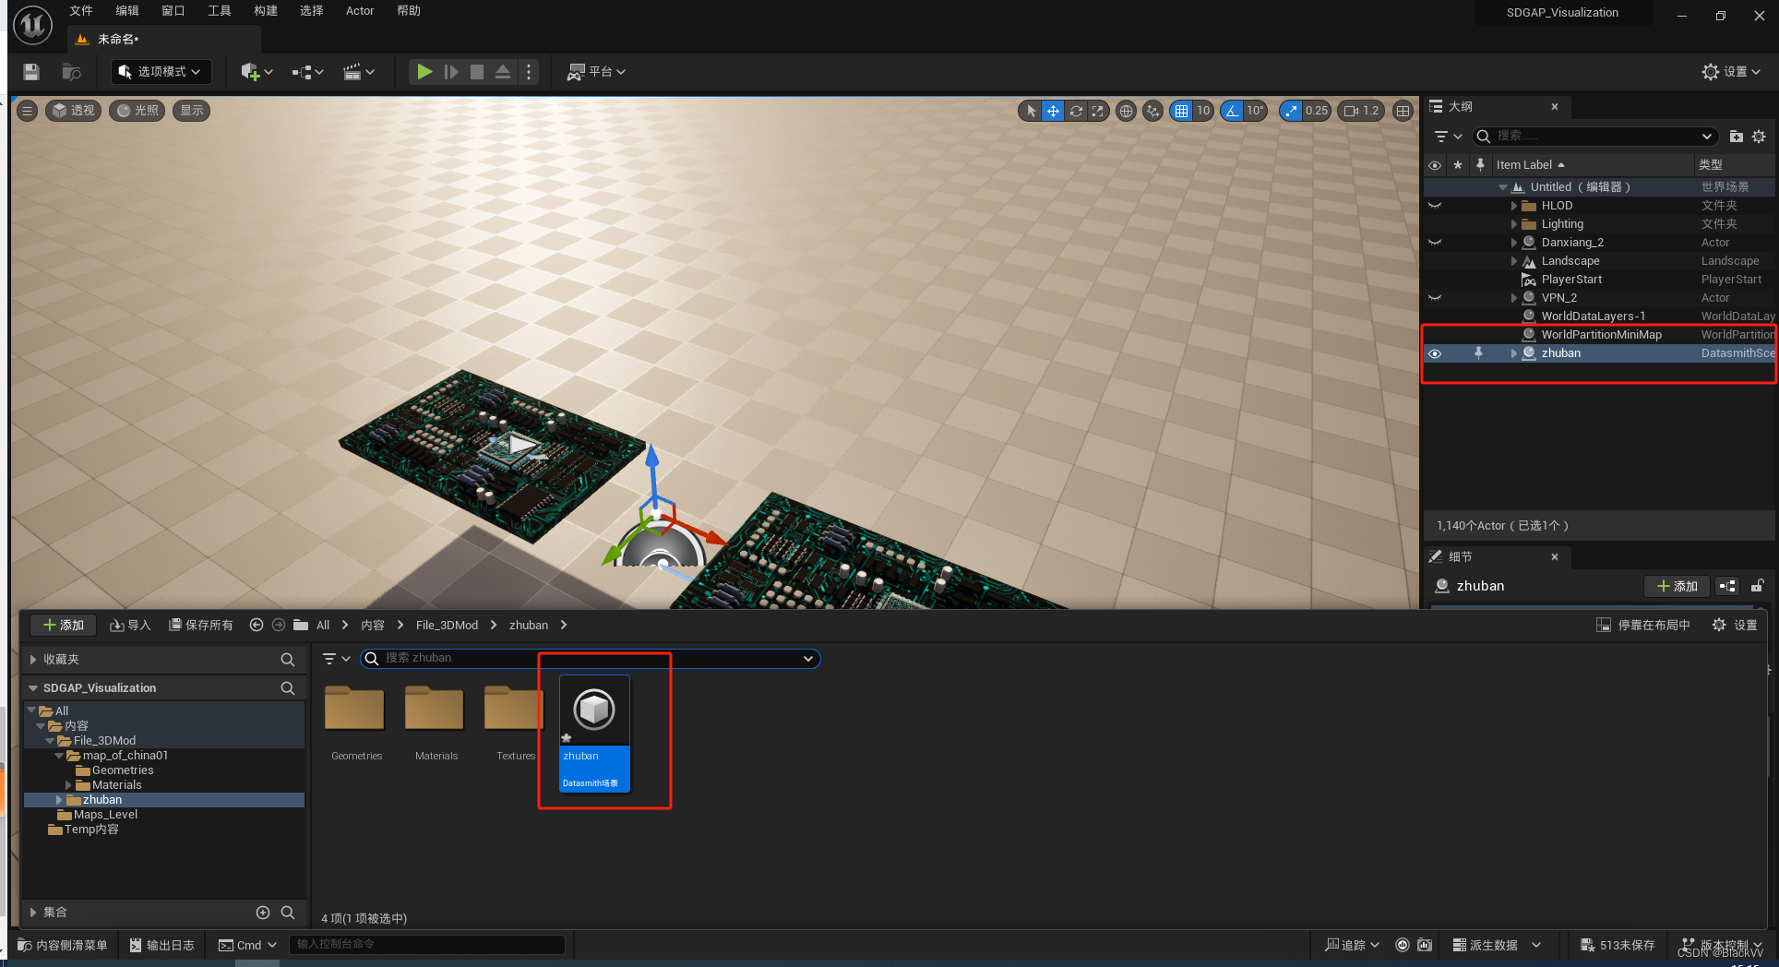Toggle rotation angle snapping
This screenshot has height=967, width=1779.
(x=1234, y=111)
